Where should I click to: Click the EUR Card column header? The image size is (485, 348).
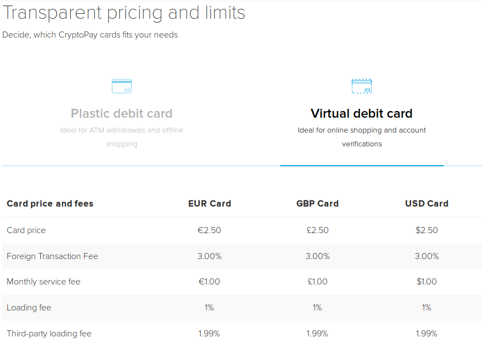(210, 203)
